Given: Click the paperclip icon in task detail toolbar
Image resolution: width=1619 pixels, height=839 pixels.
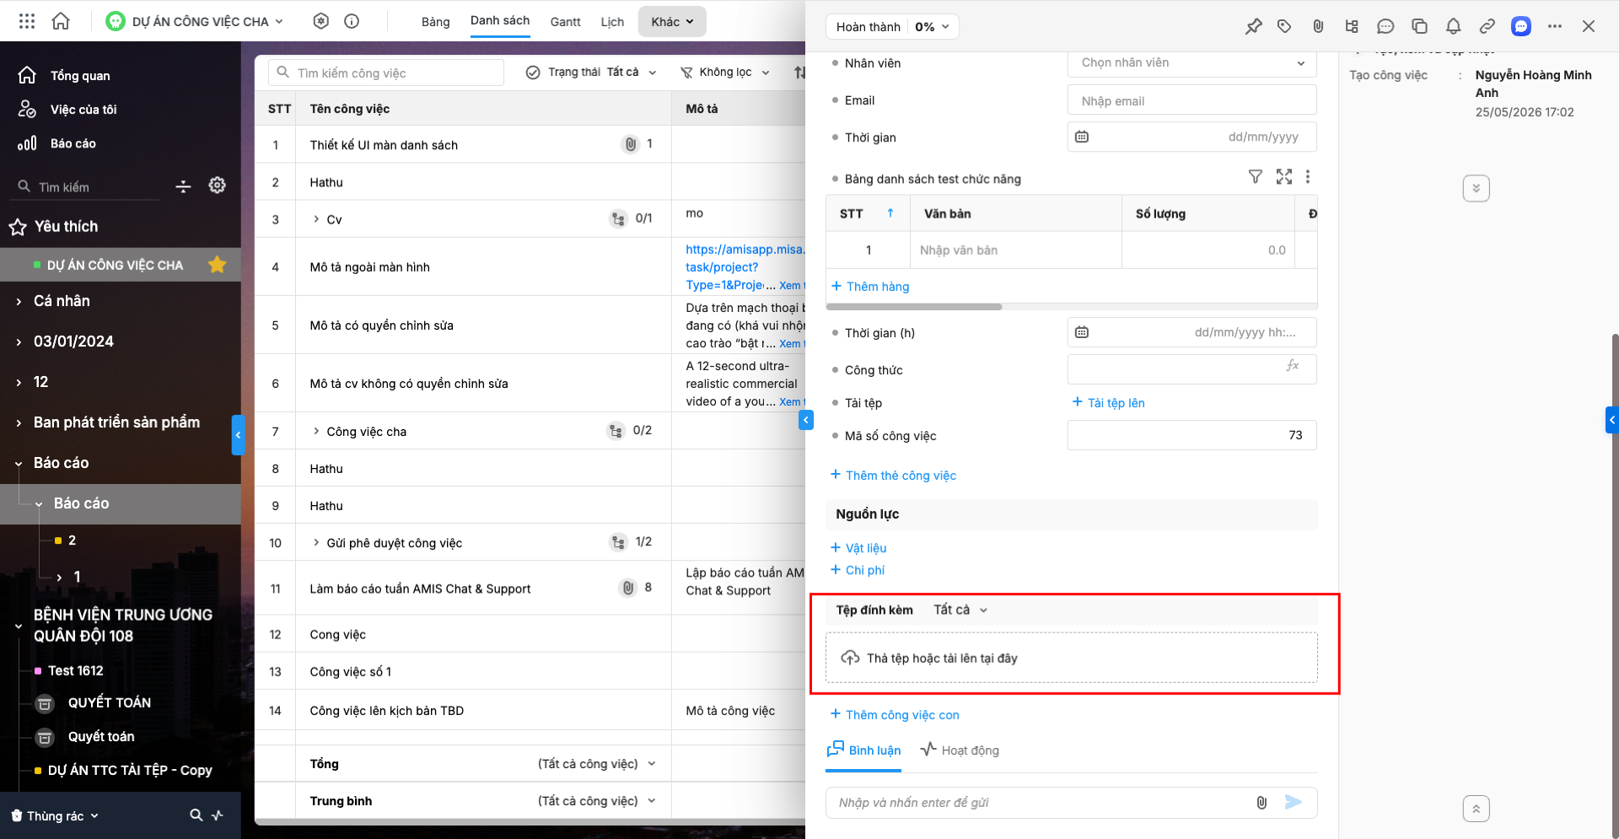Looking at the screenshot, I should coord(1318,26).
